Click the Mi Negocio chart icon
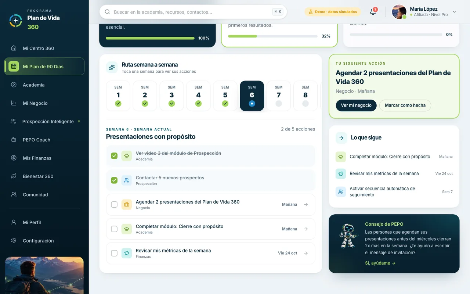The height and width of the screenshot is (294, 470). pos(14,103)
